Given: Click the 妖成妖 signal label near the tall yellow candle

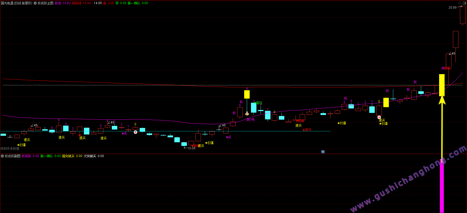Looking at the screenshot, I should pos(446,68).
